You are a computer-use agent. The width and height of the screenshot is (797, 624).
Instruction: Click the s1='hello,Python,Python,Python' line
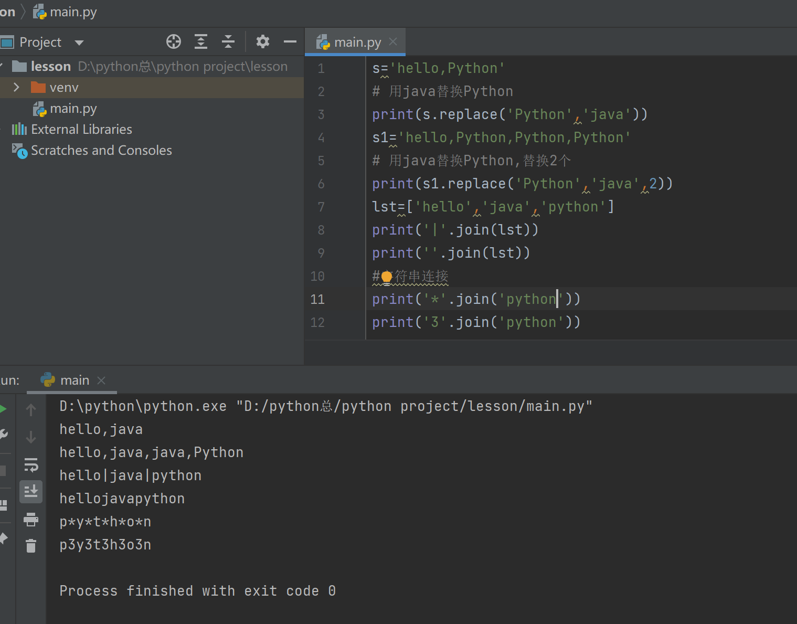[x=502, y=138]
